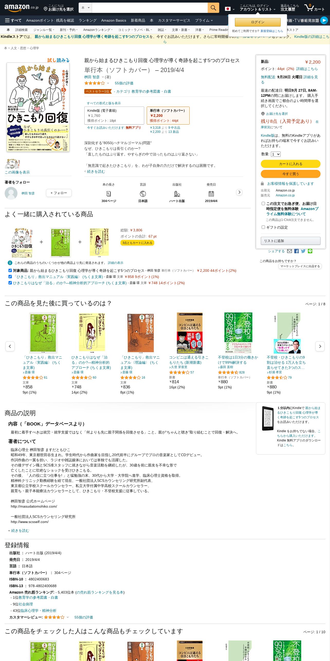
Task: Share via the green LINE icon
Action: (310, 251)
